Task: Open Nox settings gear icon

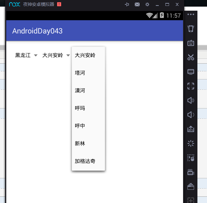Action: pos(147,4)
